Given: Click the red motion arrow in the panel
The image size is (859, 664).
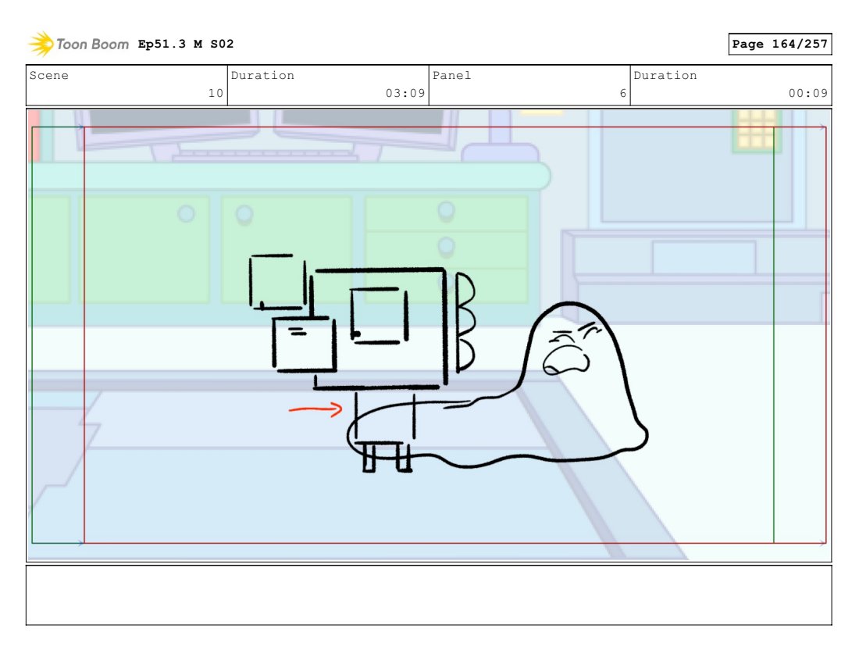Looking at the screenshot, I should [315, 409].
